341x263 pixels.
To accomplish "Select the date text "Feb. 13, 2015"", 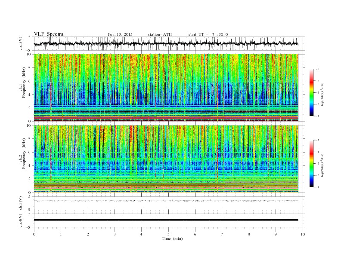I will (120, 34).
